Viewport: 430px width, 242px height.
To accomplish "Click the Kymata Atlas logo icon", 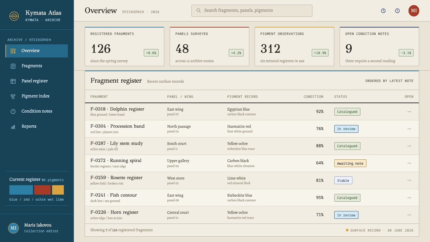I will 14,16.
